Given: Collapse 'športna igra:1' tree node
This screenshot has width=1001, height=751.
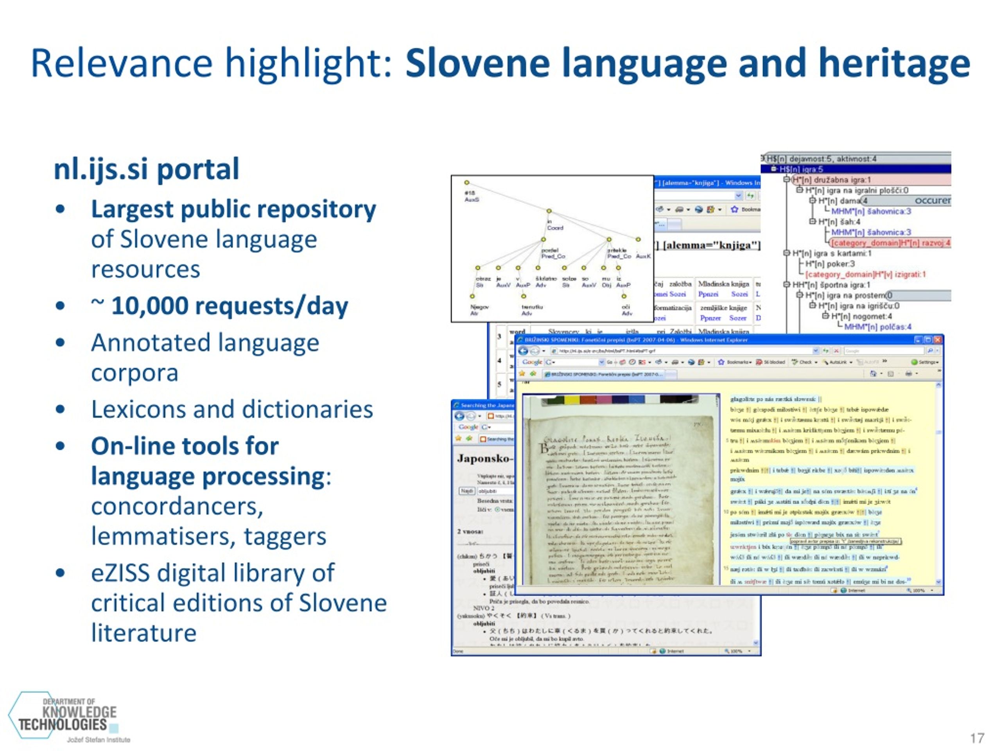Looking at the screenshot, I should click(x=786, y=285).
